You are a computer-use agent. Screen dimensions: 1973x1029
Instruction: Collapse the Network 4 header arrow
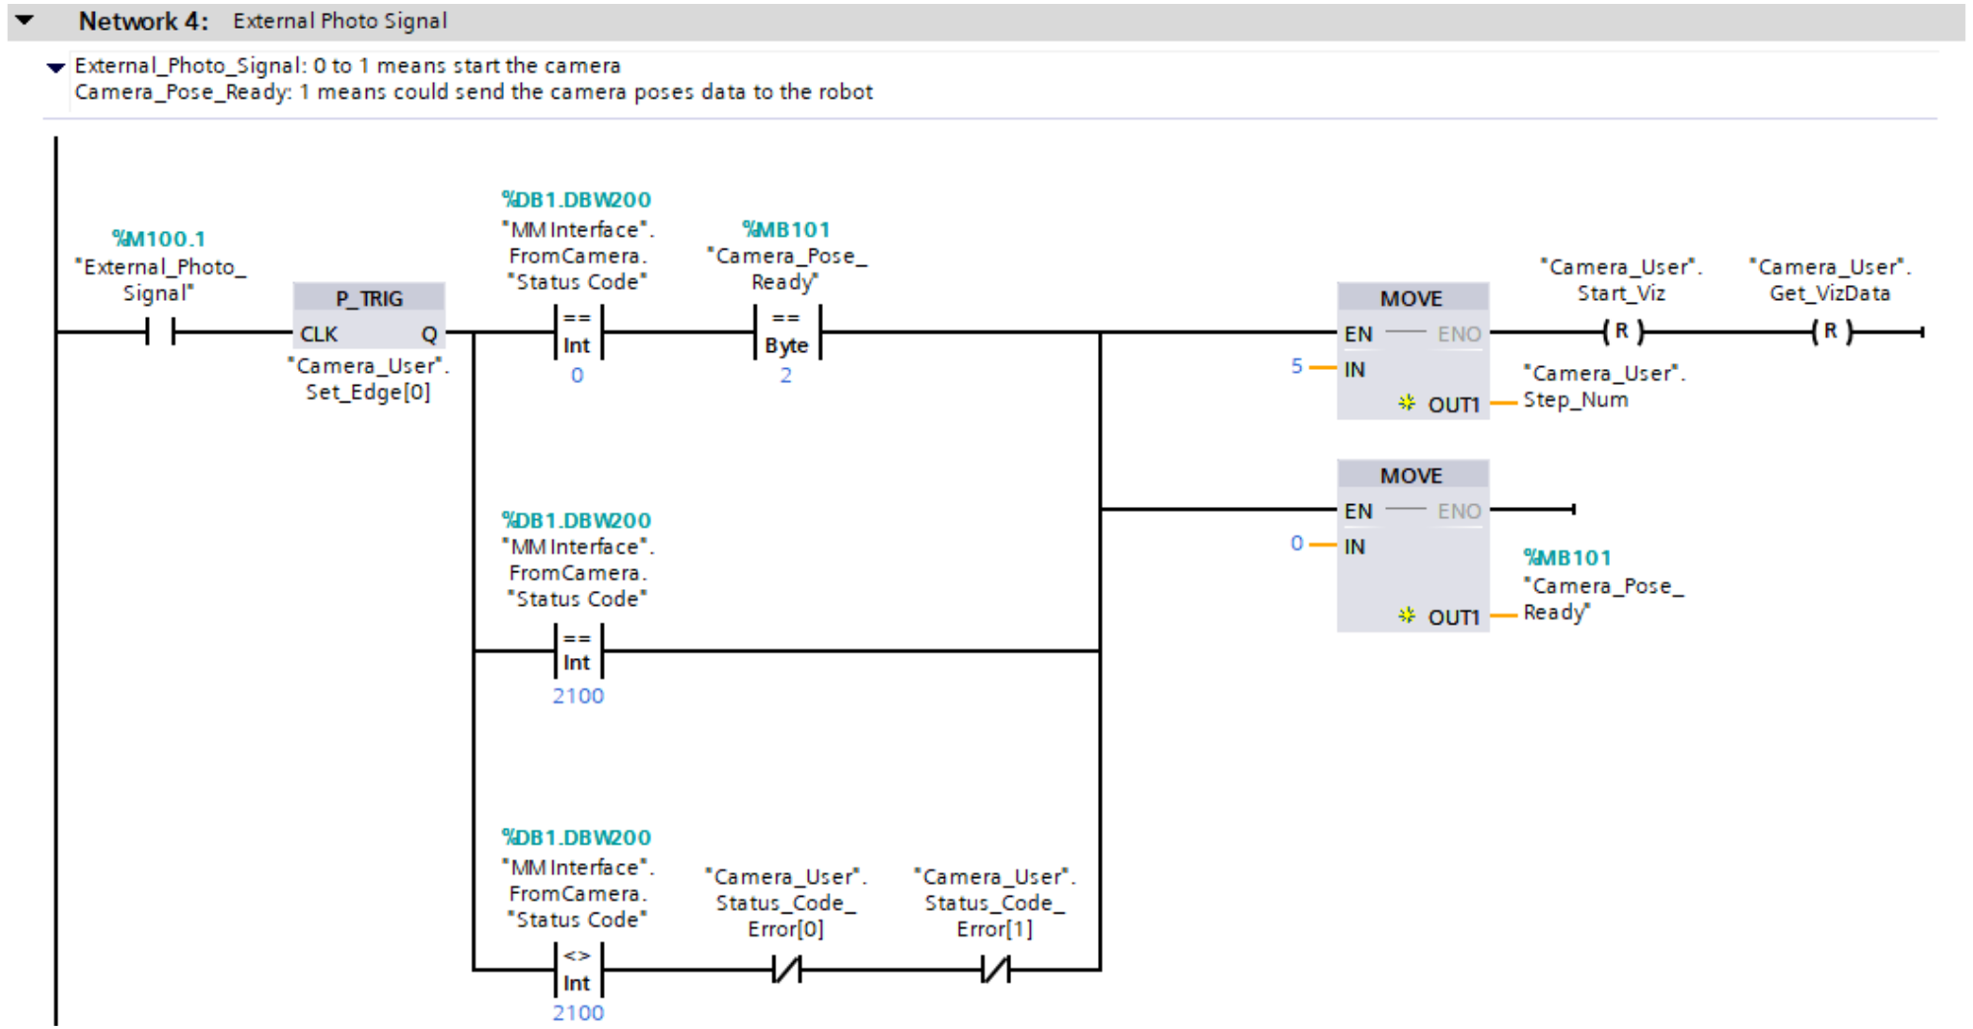coord(25,20)
